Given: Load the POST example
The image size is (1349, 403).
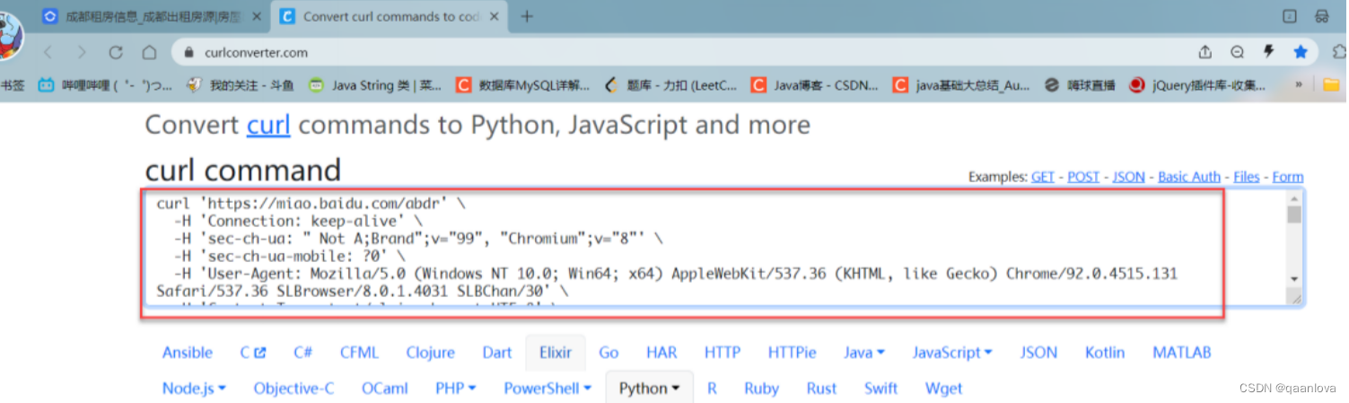Looking at the screenshot, I should pyautogui.click(x=1083, y=177).
